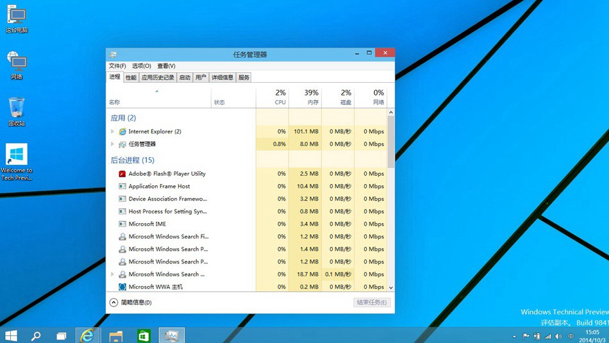Open the 网络 desktop icon

click(x=16, y=65)
